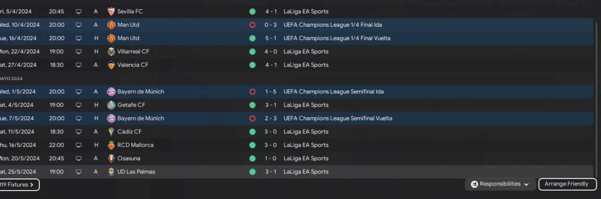This screenshot has width=601, height=199.
Task: Click the Getafe CF club badge
Action: (x=111, y=105)
